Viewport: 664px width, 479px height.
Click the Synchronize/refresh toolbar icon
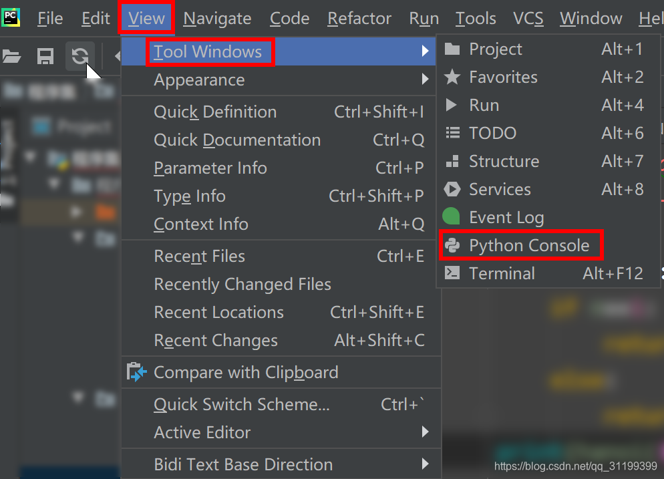click(80, 56)
